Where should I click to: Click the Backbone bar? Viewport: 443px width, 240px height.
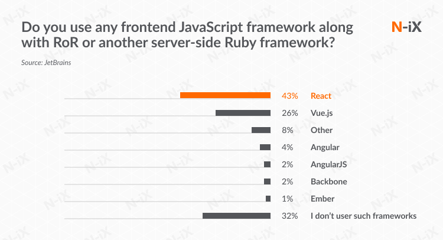[x=268, y=181]
